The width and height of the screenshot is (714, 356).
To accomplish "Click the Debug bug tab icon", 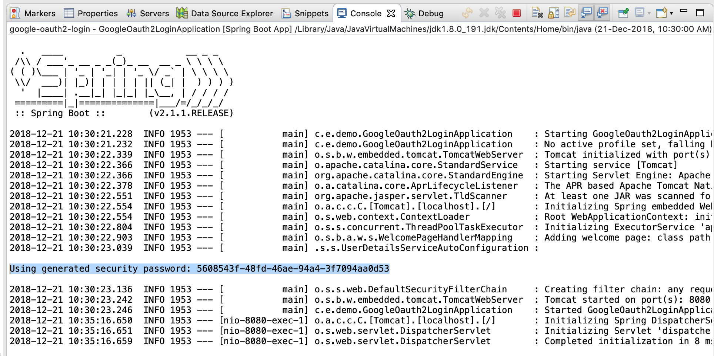I will [410, 14].
